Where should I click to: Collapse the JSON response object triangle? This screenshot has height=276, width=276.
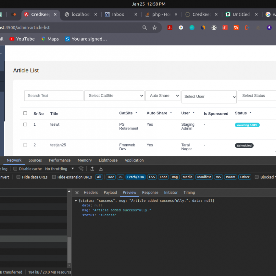tap(76, 201)
